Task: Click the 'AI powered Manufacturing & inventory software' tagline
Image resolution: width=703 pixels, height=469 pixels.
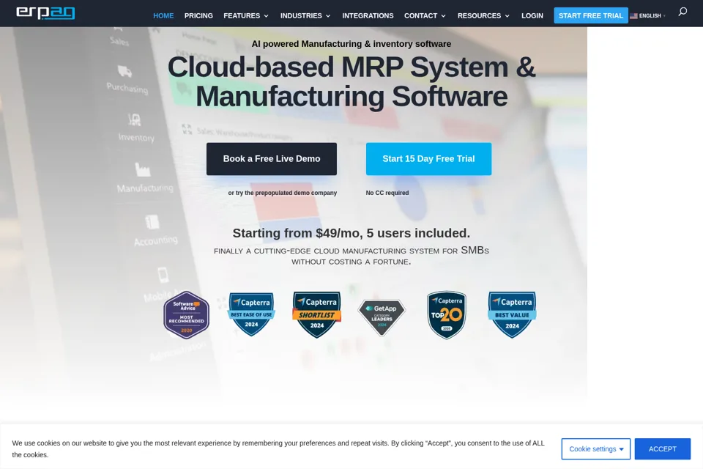Action: pos(351,44)
